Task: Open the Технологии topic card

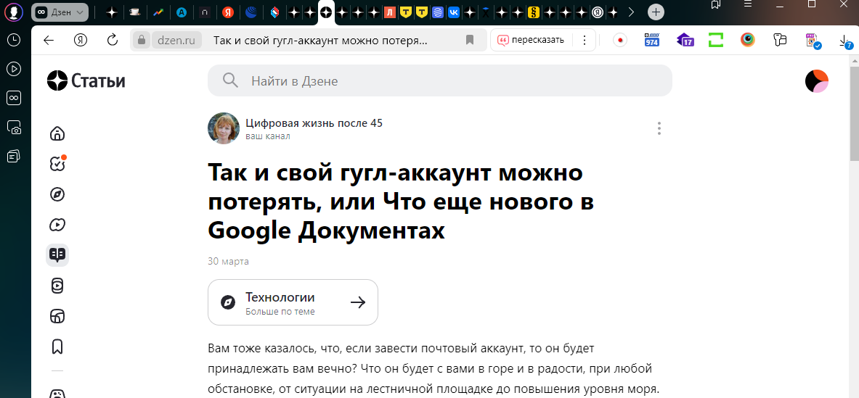Action: click(x=293, y=302)
